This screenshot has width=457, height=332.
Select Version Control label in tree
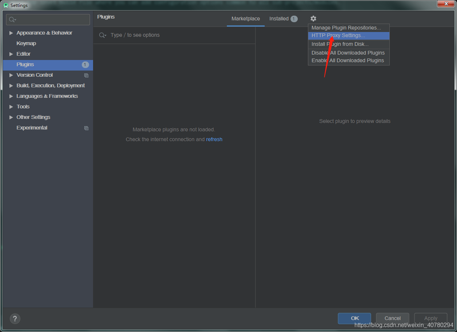coord(35,75)
